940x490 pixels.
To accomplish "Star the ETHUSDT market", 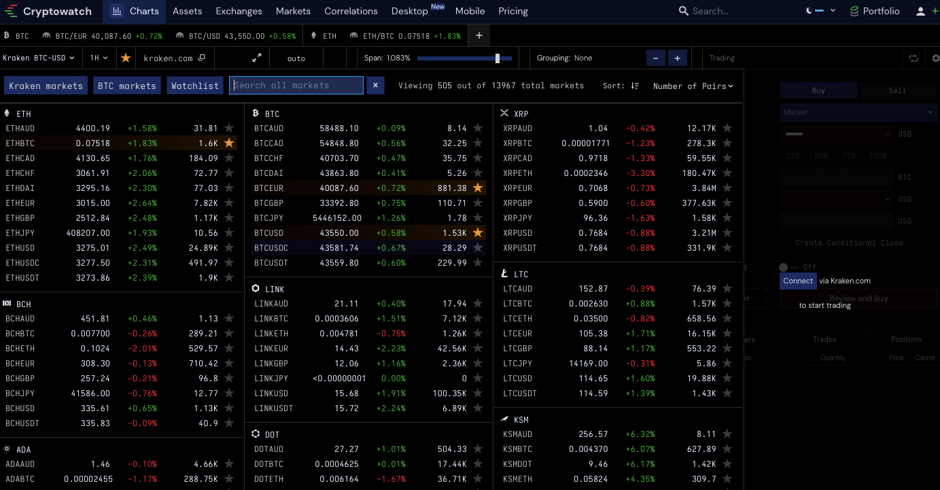I will [x=229, y=277].
